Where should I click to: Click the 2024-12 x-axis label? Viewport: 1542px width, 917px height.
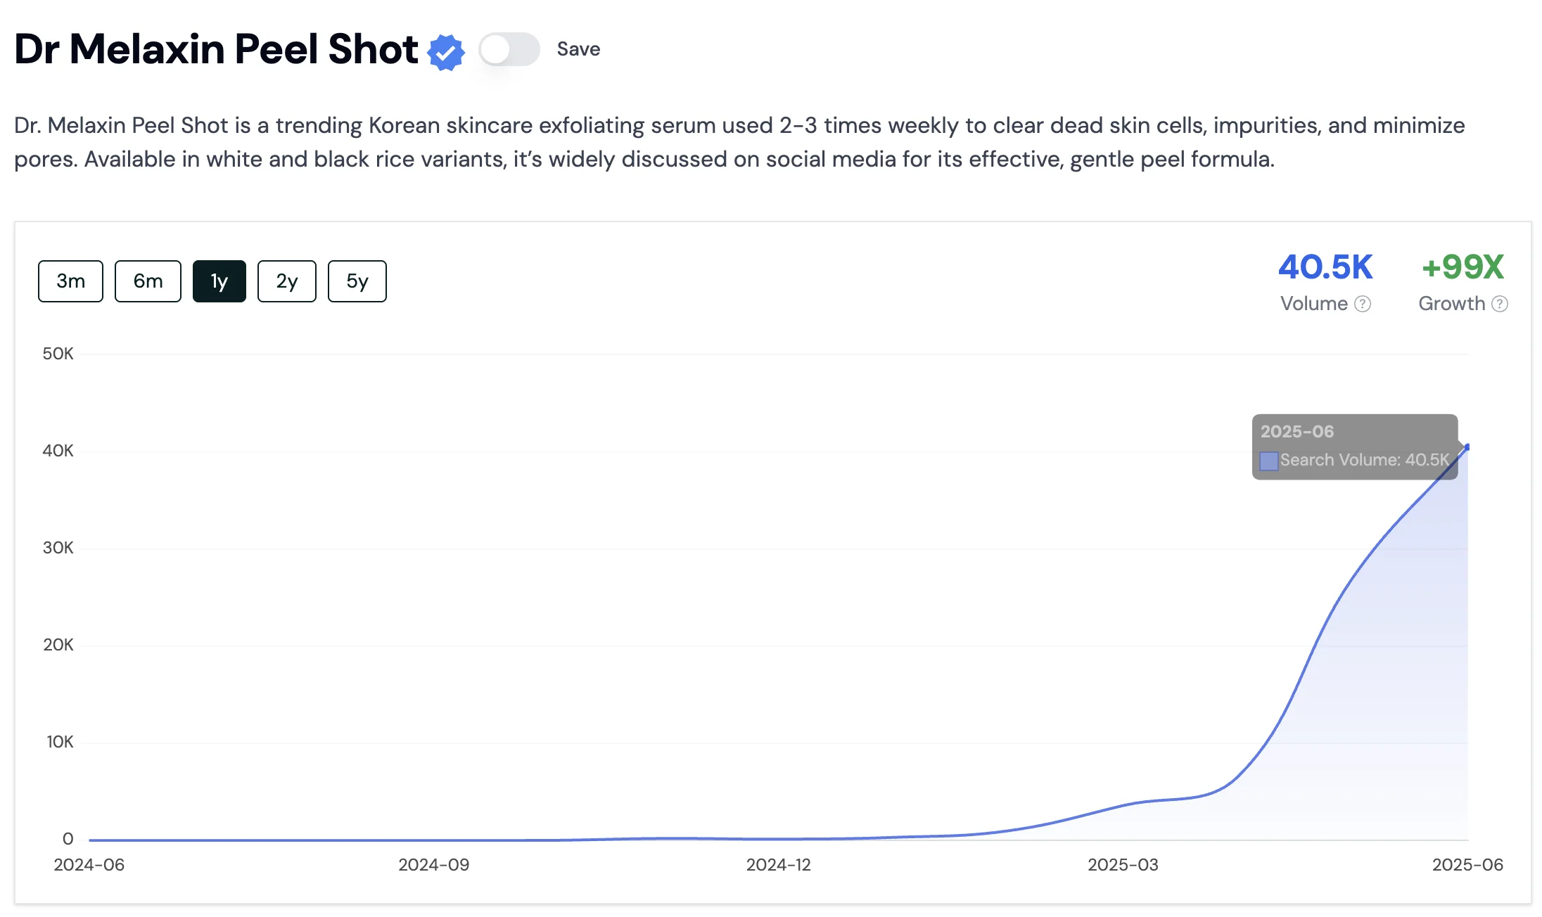(778, 865)
